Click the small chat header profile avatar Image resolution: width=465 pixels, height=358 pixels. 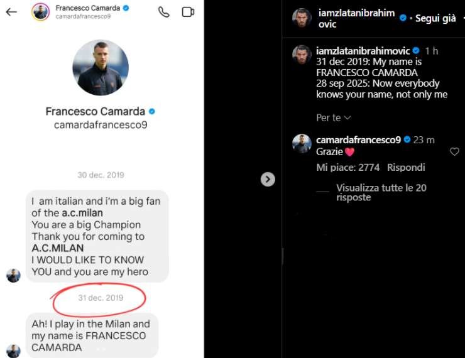pyautogui.click(x=41, y=12)
